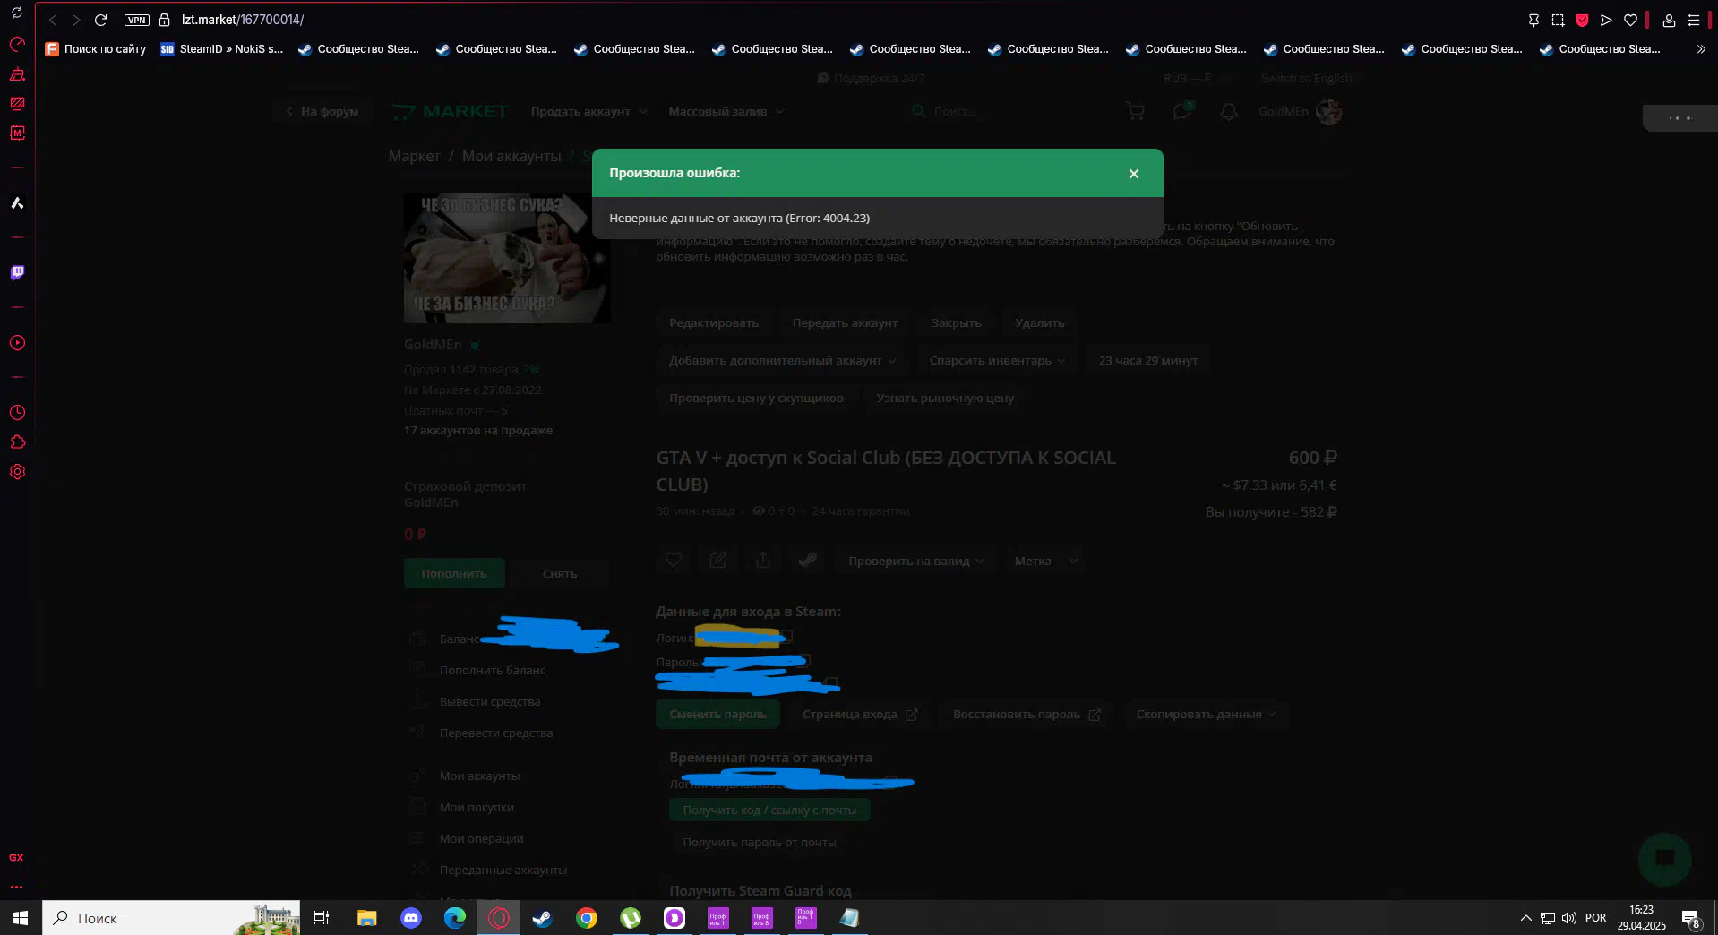Open the messages chat bubble icon
This screenshot has height=935, width=1718.
click(x=1182, y=111)
